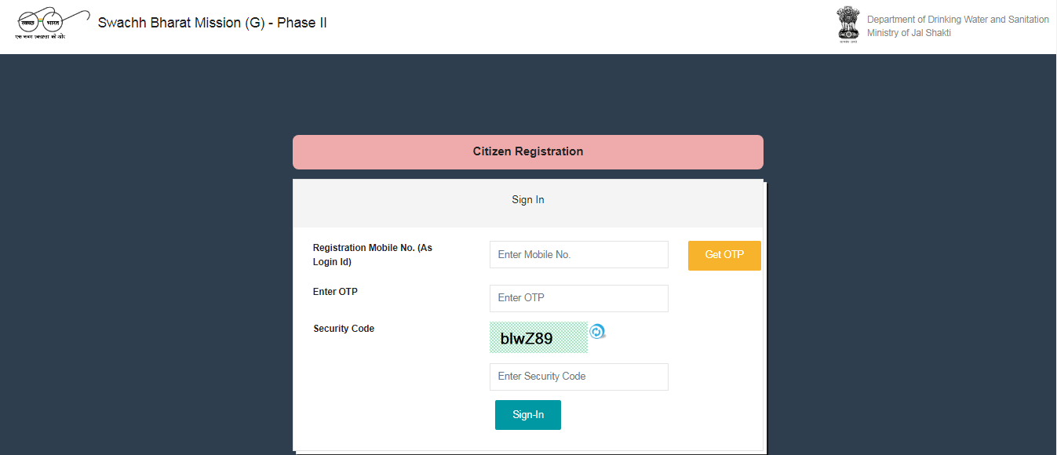The height and width of the screenshot is (455, 1057).
Task: Click the blwZ89 captcha image
Action: click(538, 337)
